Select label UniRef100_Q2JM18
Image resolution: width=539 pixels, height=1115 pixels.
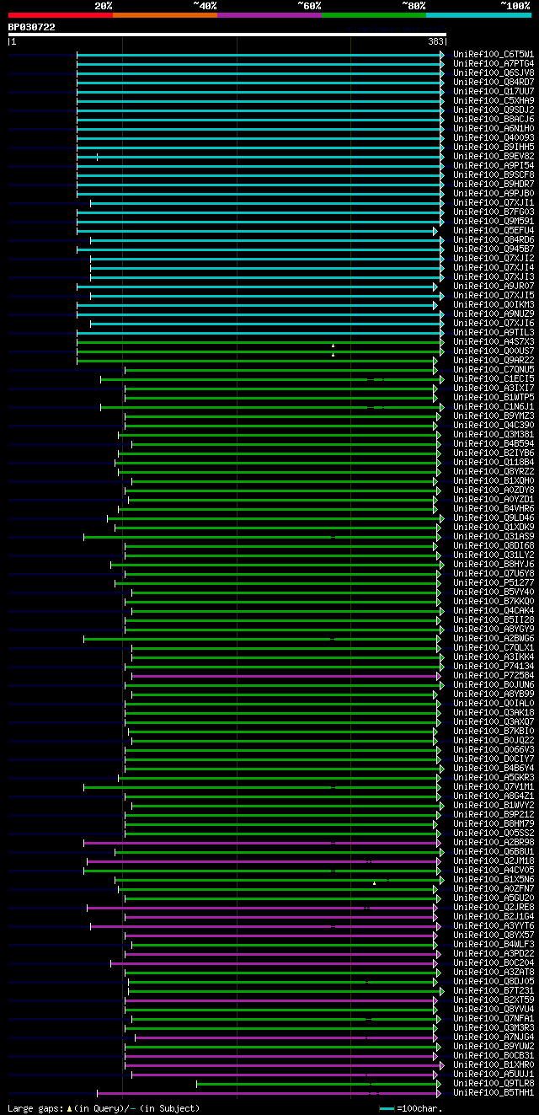[494, 860]
